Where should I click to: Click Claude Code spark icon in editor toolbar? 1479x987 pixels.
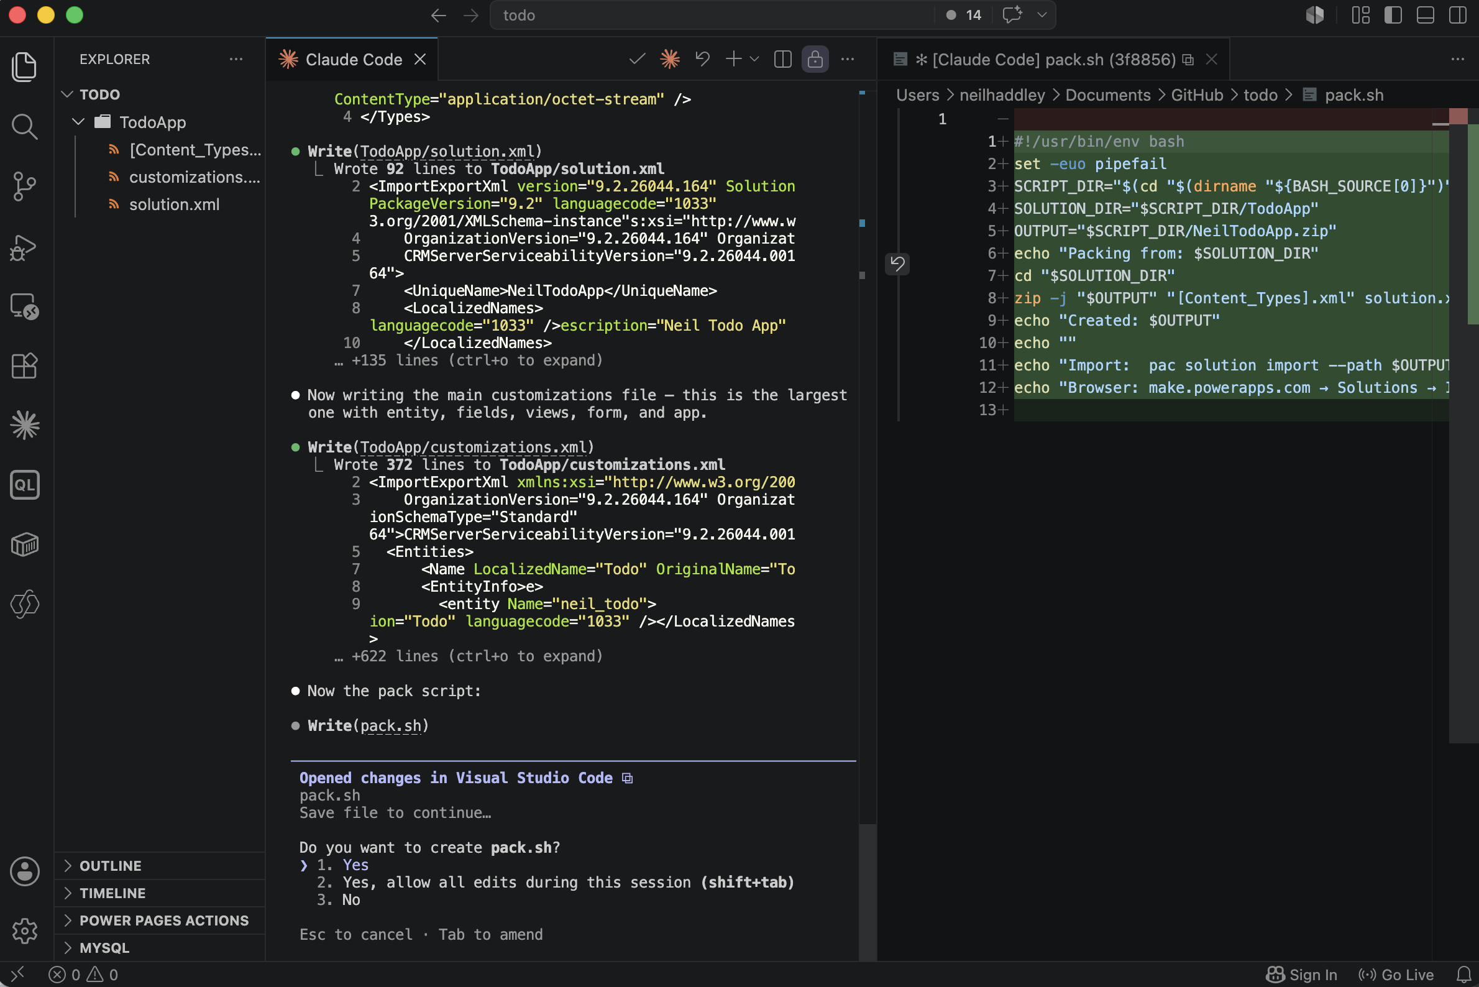coord(670,59)
